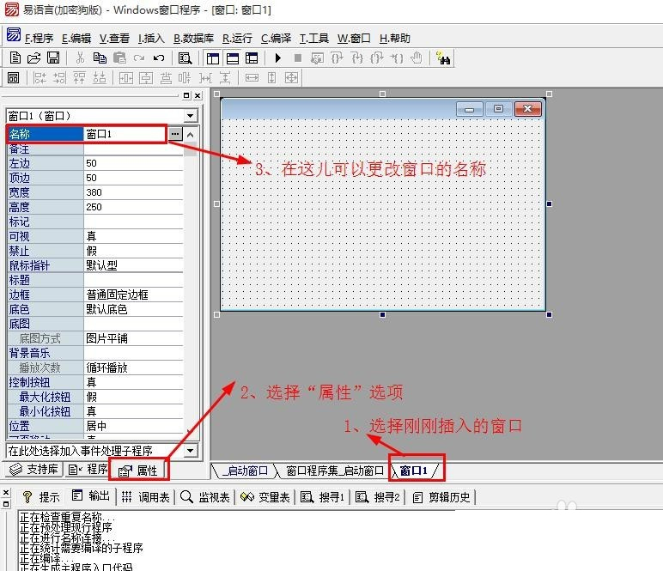Switch to the 监视表 tab

pos(205,497)
